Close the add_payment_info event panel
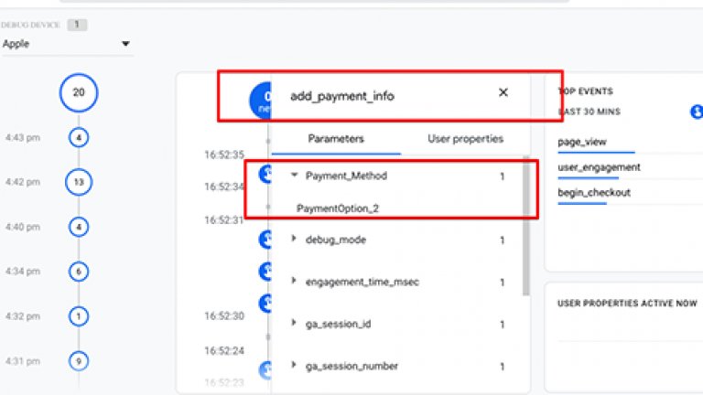Image resolution: width=703 pixels, height=395 pixels. (x=503, y=93)
